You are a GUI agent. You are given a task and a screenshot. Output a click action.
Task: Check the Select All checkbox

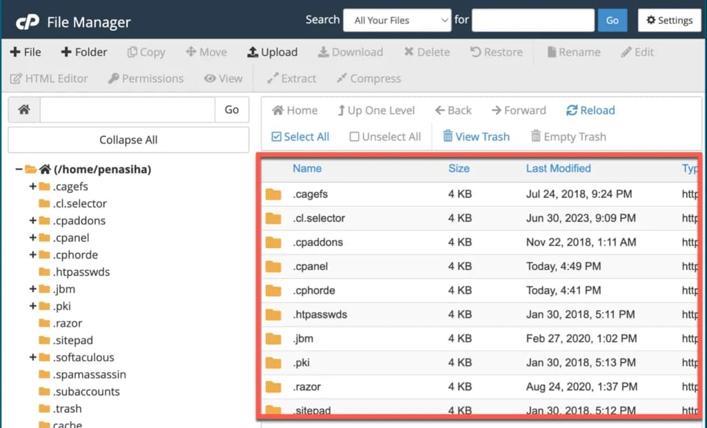(x=278, y=136)
